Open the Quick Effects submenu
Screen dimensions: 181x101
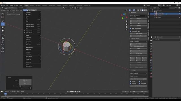tap(32, 57)
